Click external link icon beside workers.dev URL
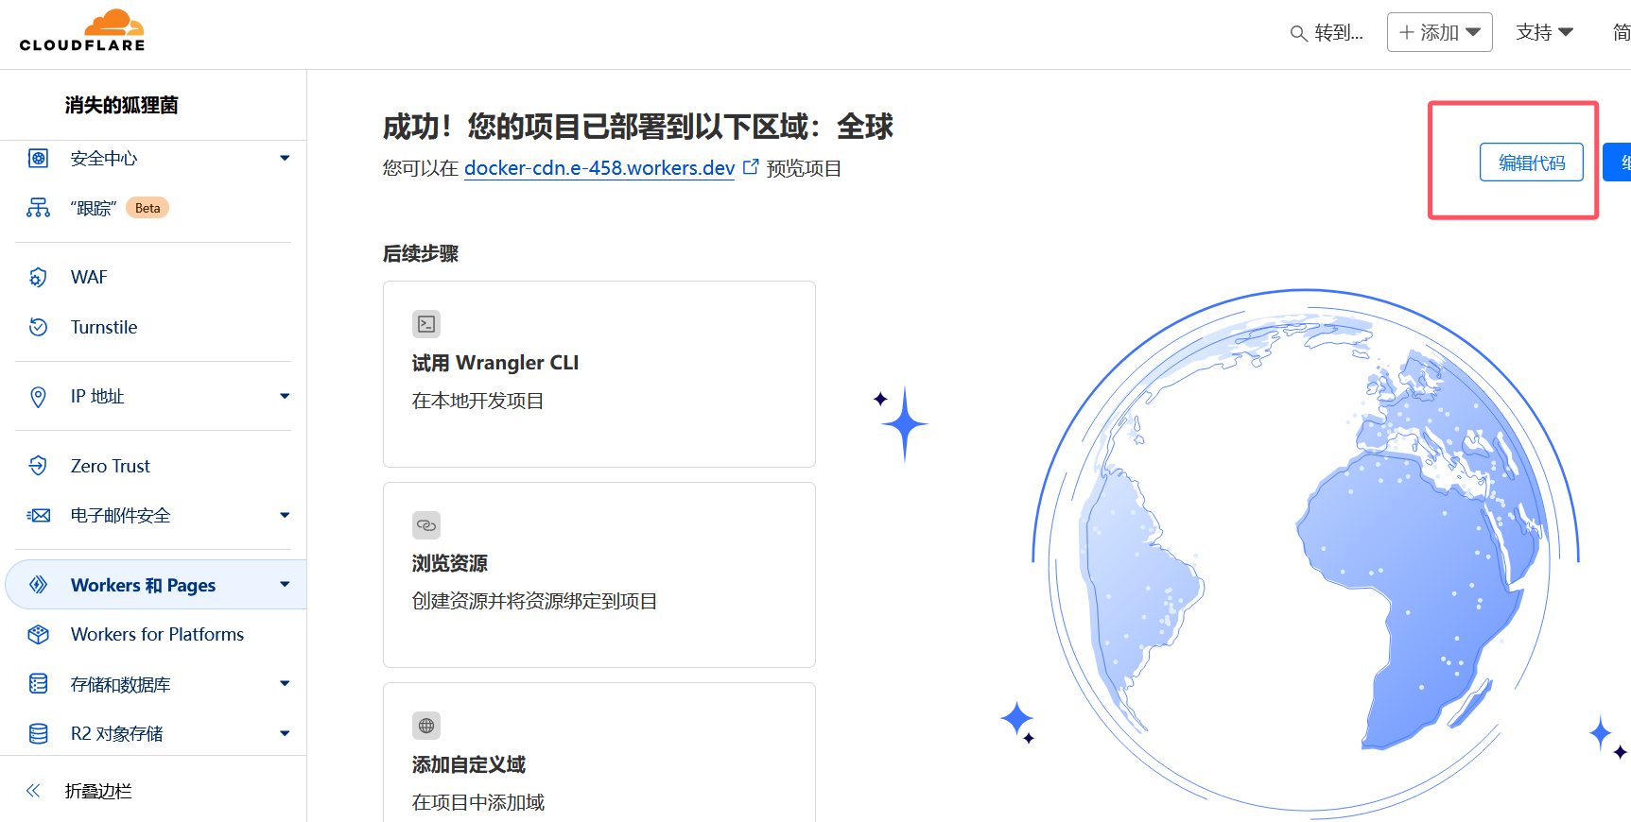The image size is (1631, 822). (751, 167)
